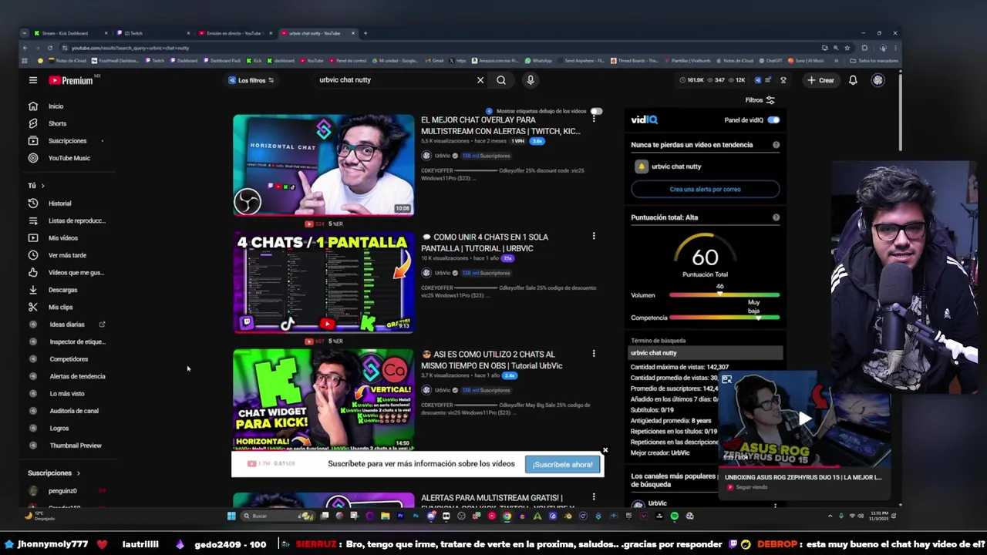Open Shorts in the sidebar
The width and height of the screenshot is (987, 555).
tap(58, 123)
